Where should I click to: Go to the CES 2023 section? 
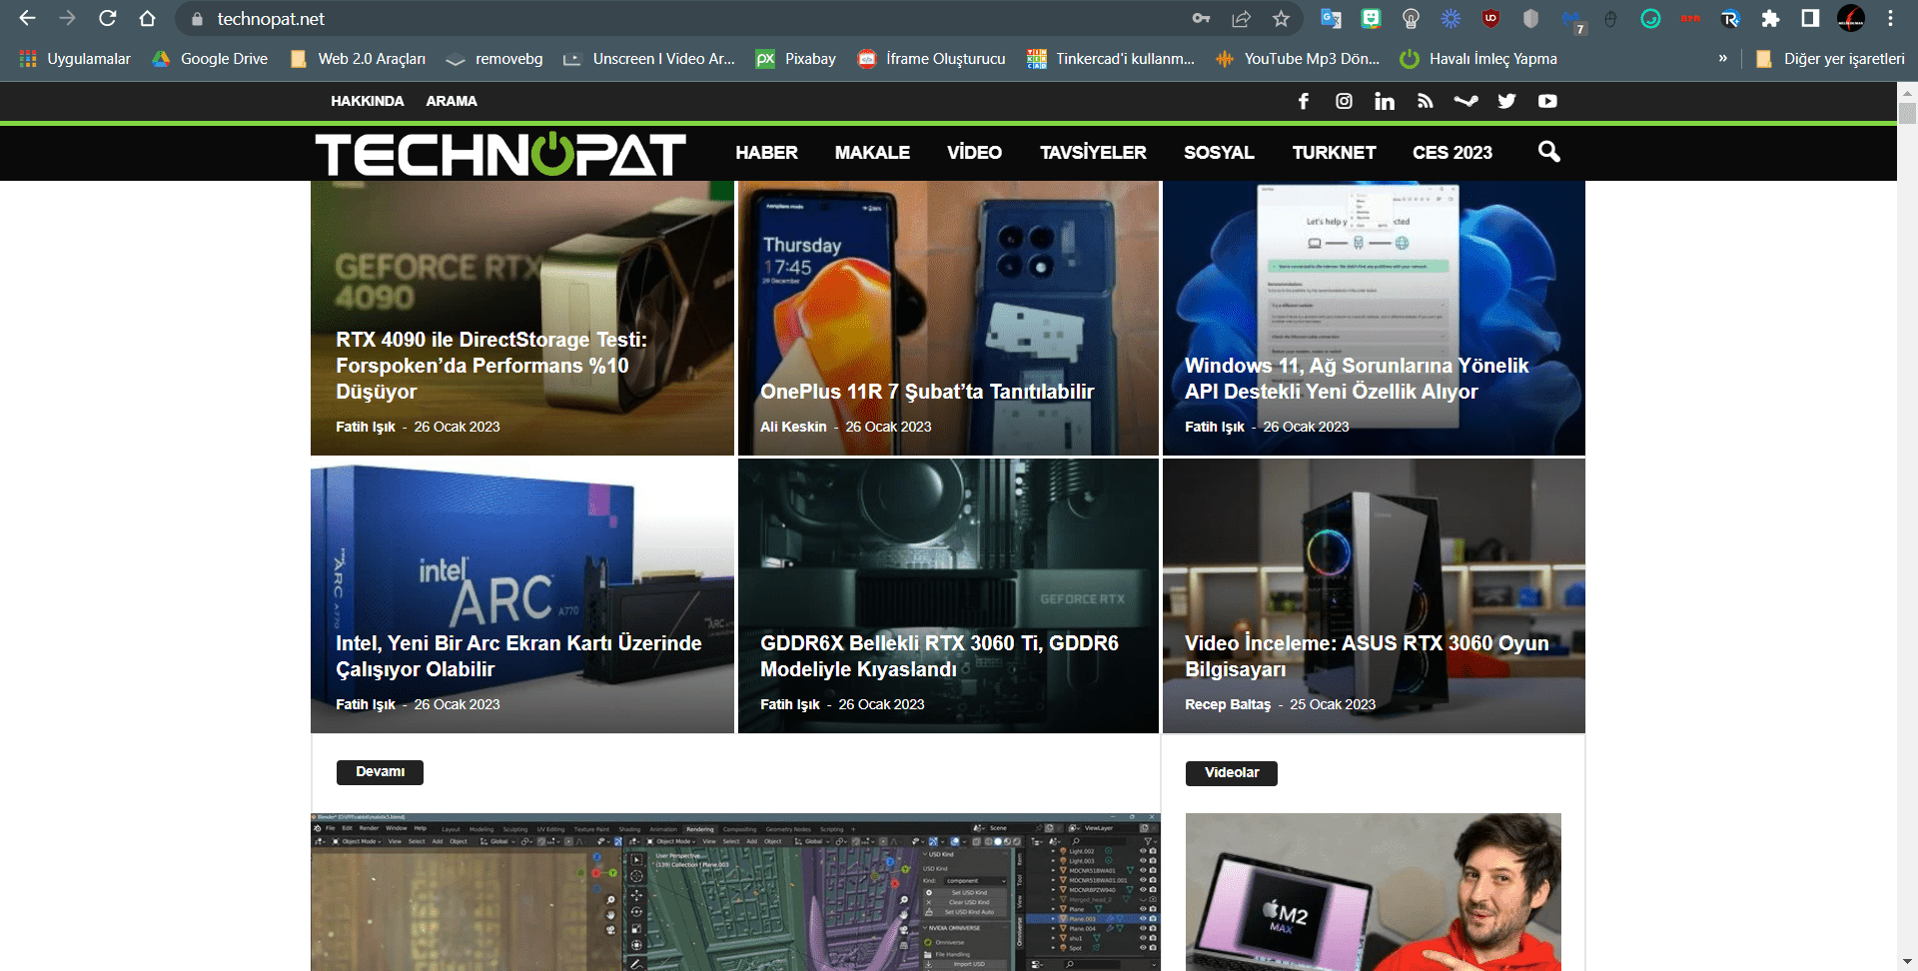click(1451, 153)
